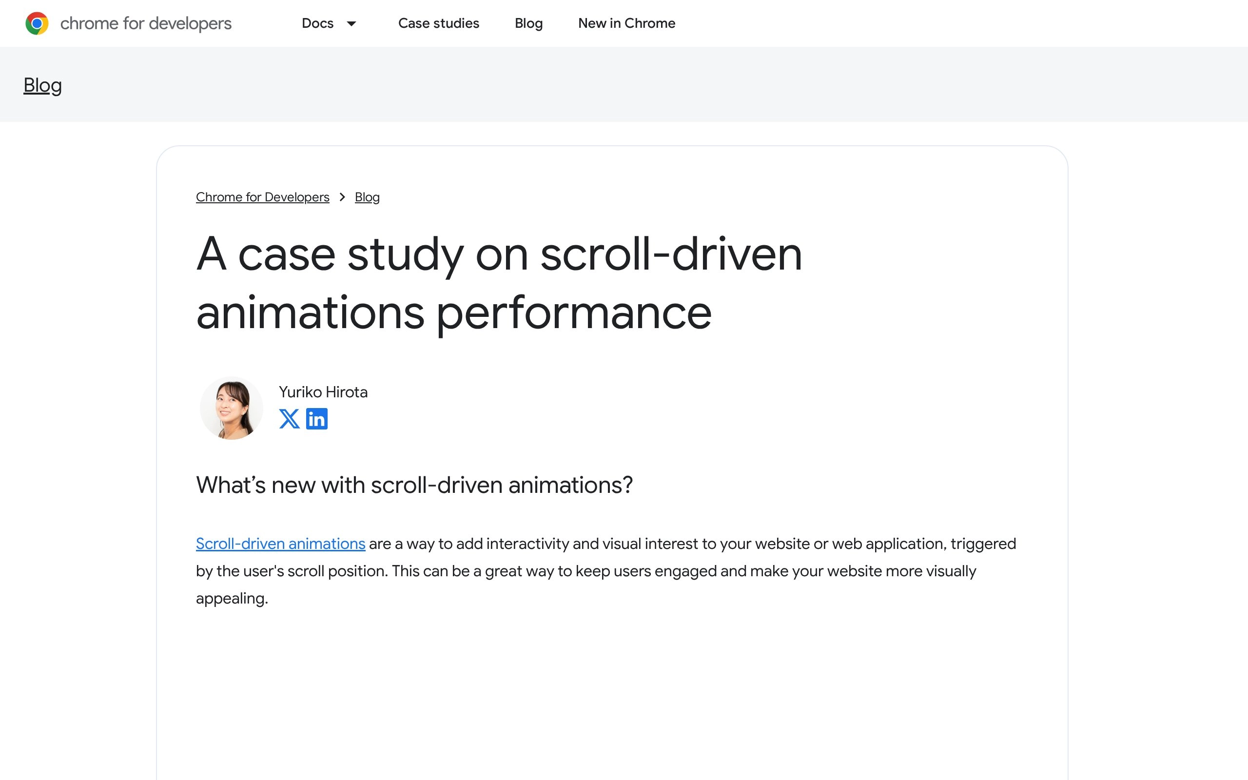Screen dimensions: 1248x780
Task: Click the 'chrome for developers' site title
Action: (x=145, y=23)
